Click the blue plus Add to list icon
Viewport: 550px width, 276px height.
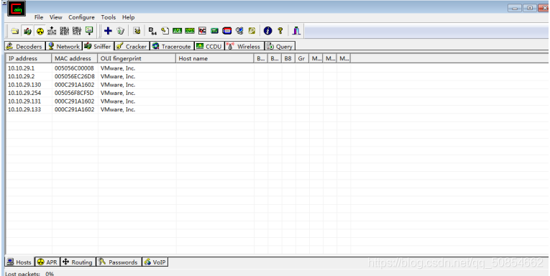[108, 31]
